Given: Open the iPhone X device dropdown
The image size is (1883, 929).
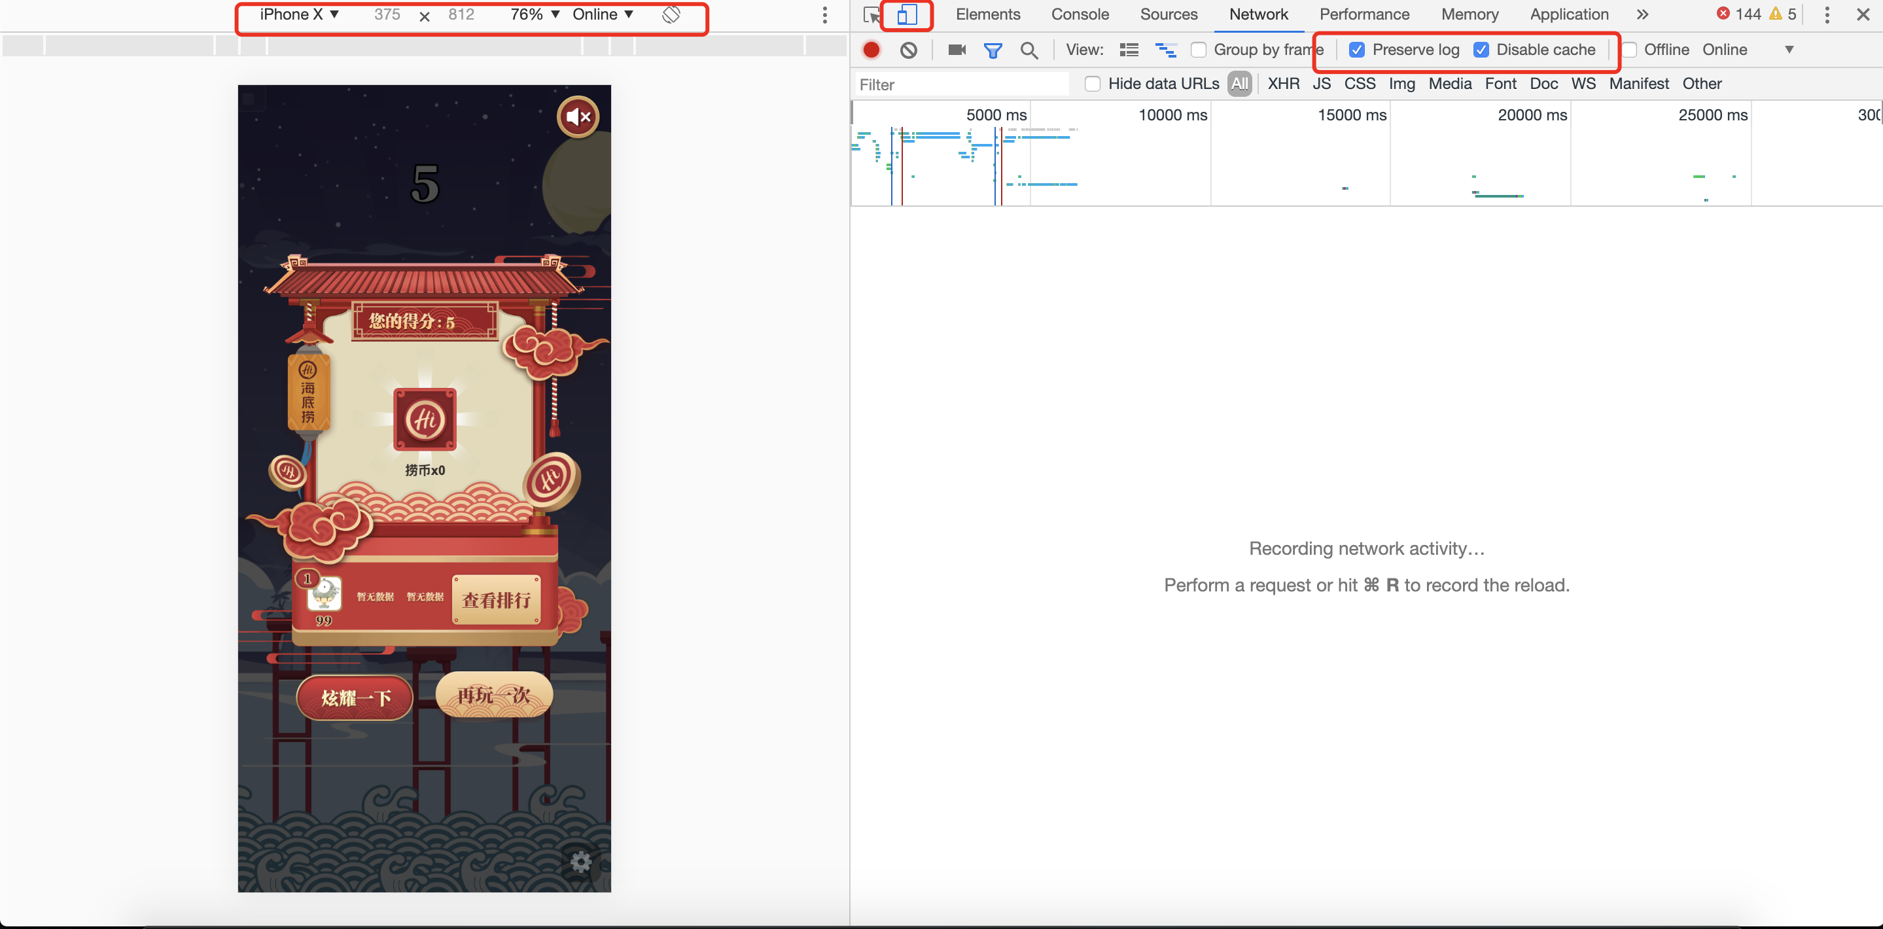Looking at the screenshot, I should point(299,14).
